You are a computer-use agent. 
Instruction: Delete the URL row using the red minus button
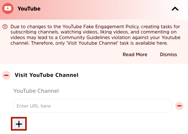tap(179, 106)
